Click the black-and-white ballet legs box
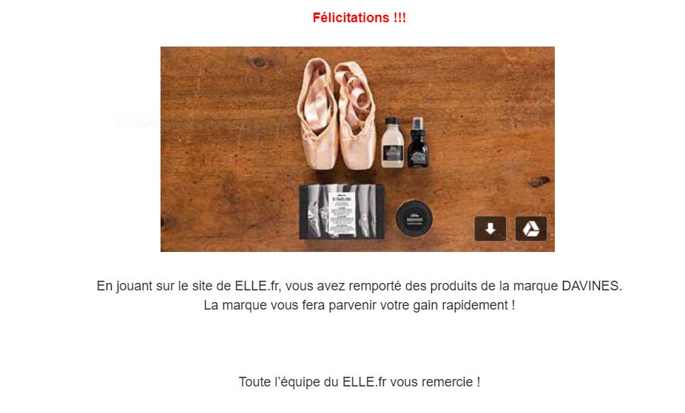This screenshot has height=413, width=685. [x=342, y=212]
